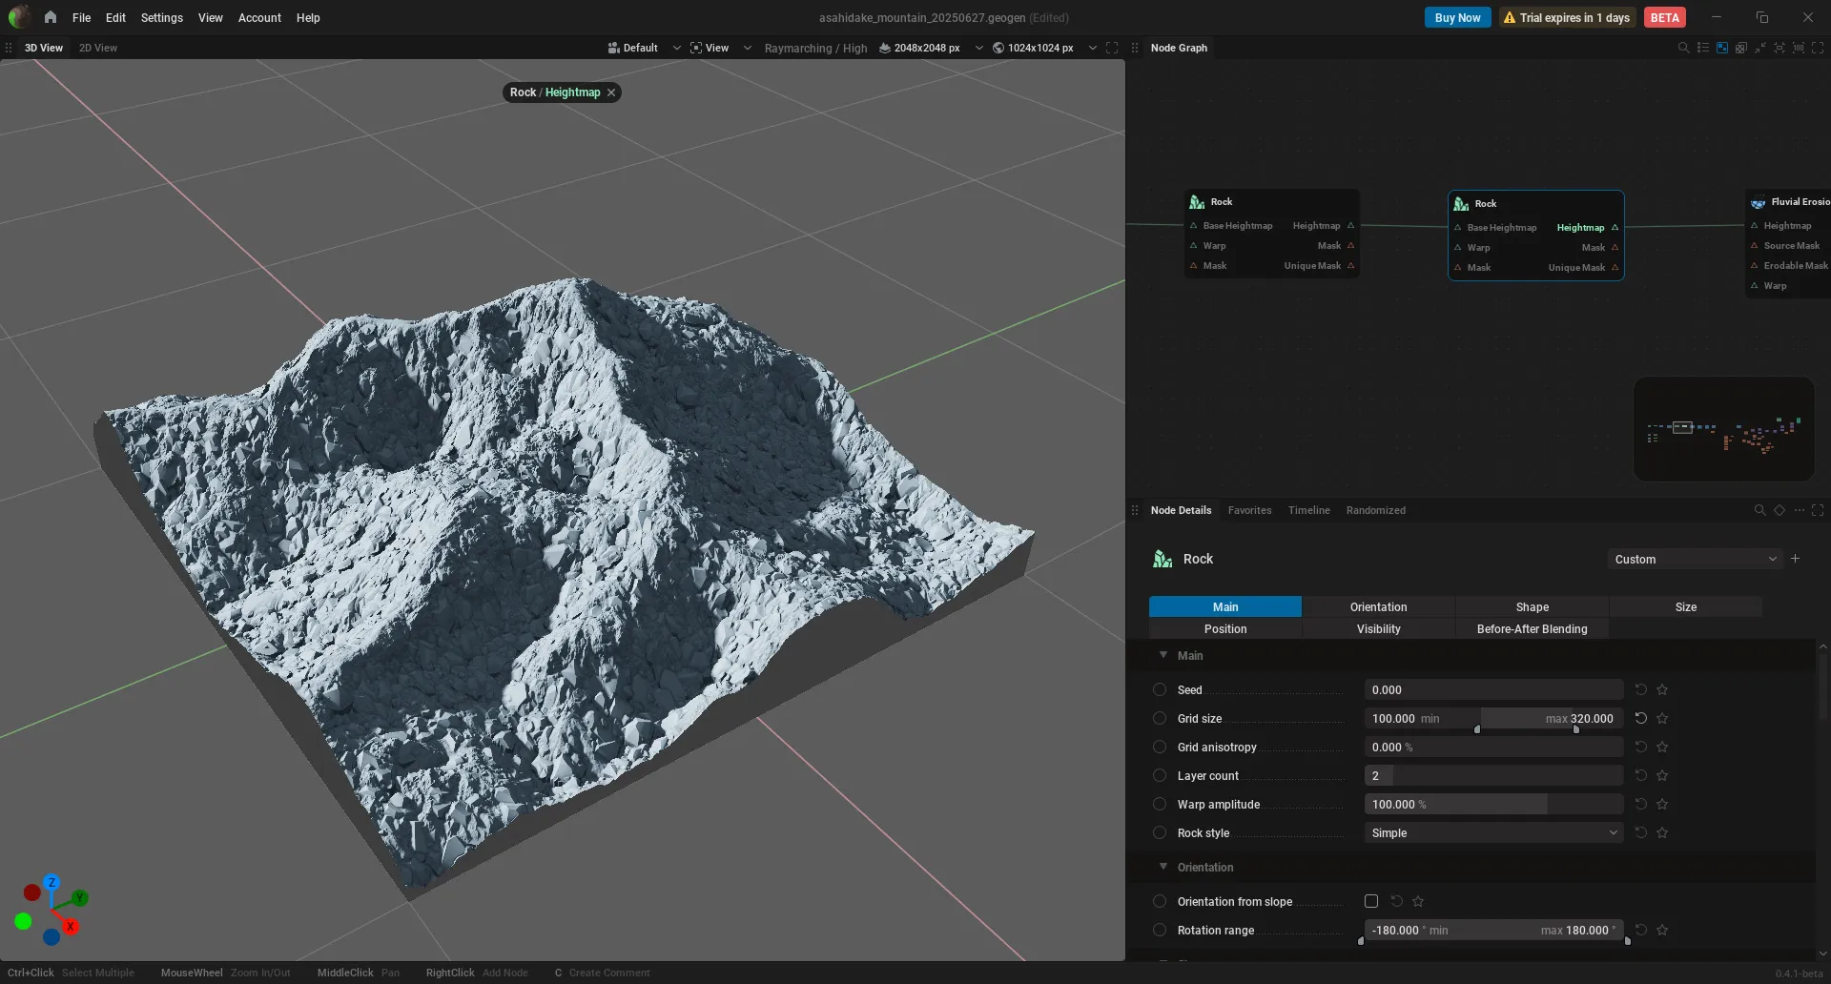The height and width of the screenshot is (984, 1831).
Task: Toggle the radio circle next to Layer count
Action: pos(1160,775)
